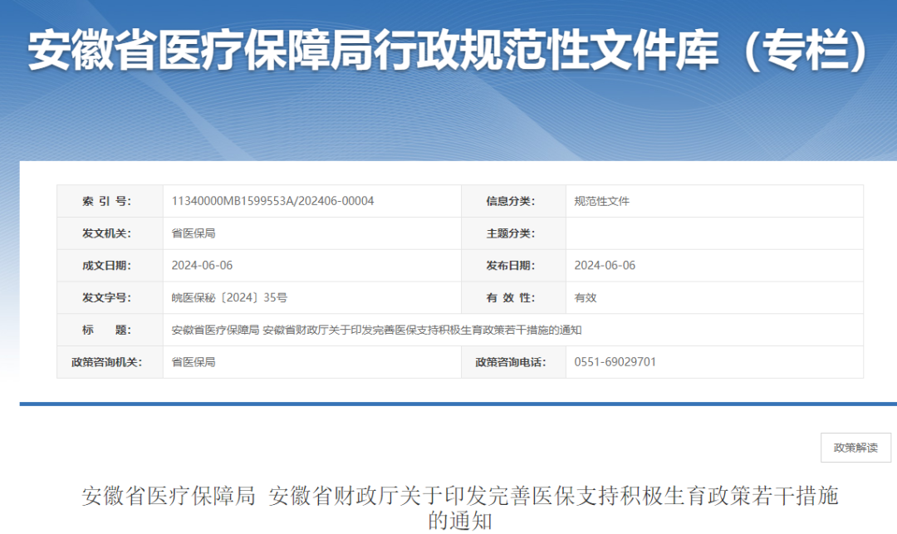Click the 有效性 label
897x534 pixels.
tap(510, 297)
